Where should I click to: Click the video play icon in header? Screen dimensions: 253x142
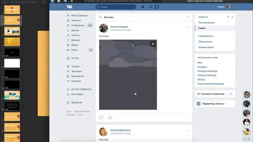point(157,7)
